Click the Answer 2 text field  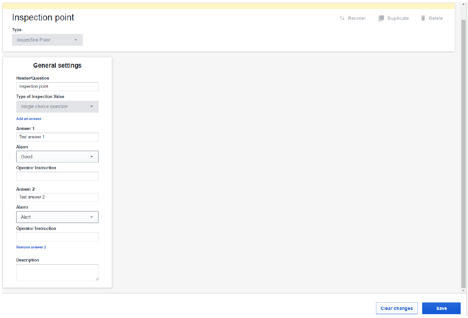tap(57, 197)
